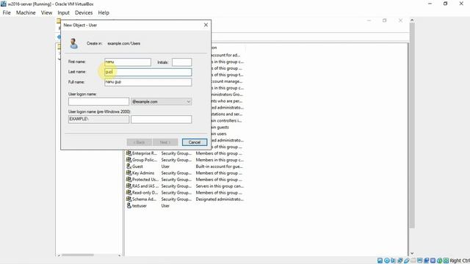Select the testuser entry
Viewport: 470px width, 264px height.
coord(140,206)
